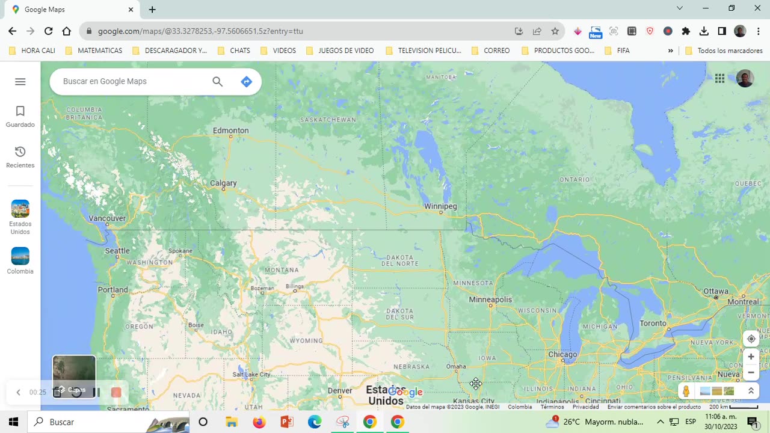This screenshot has width=770, height=433.
Task: Open the CHATS bookmark folder
Action: click(234, 51)
